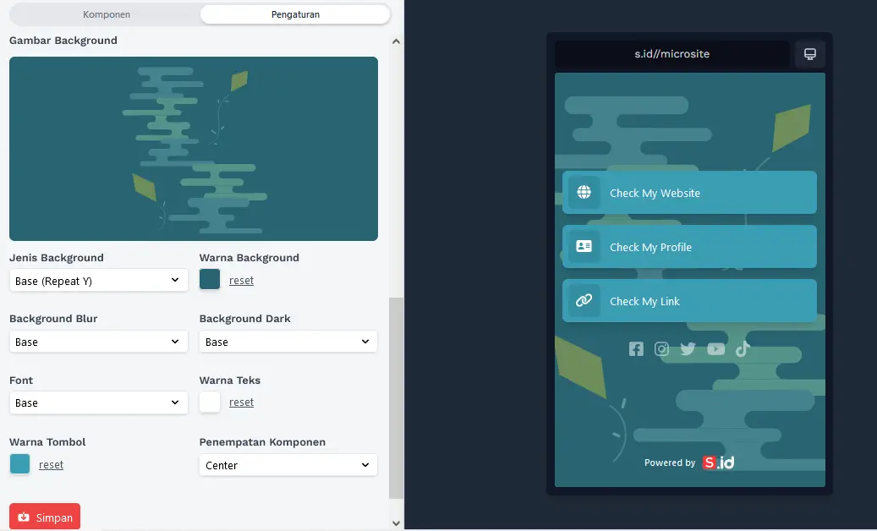Click the Gambar Background image thumbnail
Image resolution: width=877 pixels, height=531 pixels.
194,149
